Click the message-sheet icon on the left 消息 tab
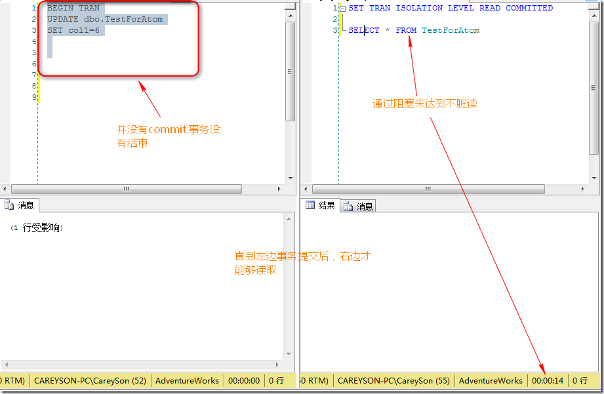Screen dimensions: 604x394 click(9, 205)
